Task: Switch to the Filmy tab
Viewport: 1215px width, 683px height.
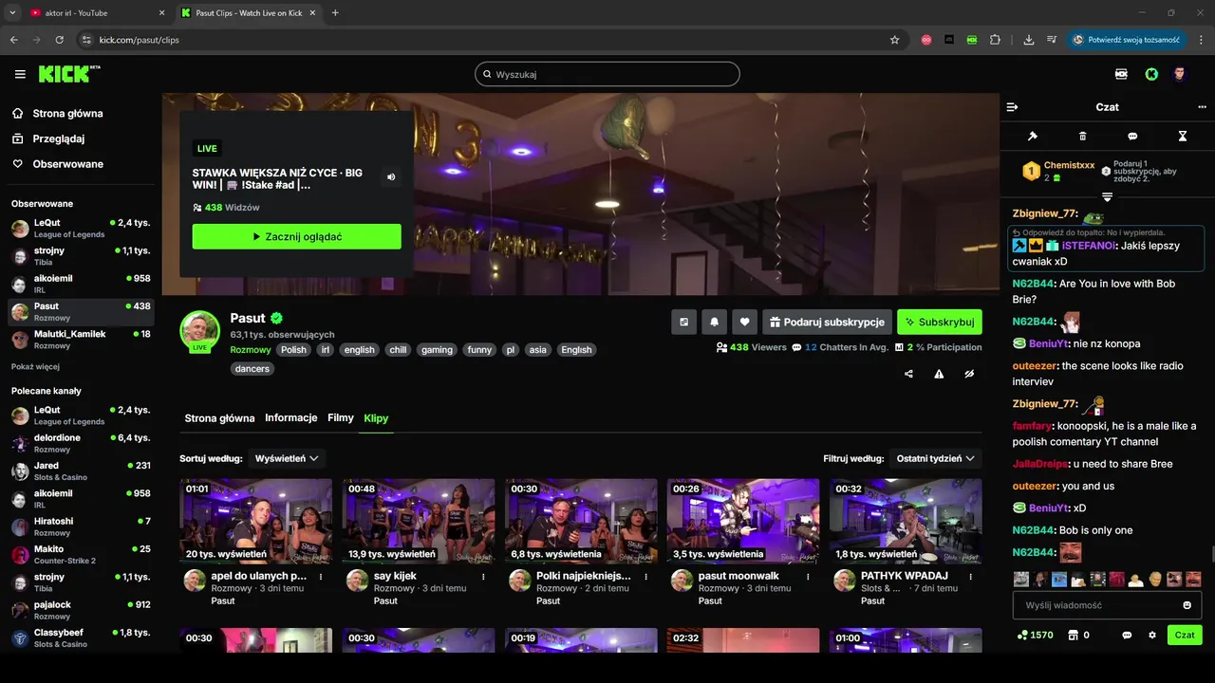Action: click(341, 418)
